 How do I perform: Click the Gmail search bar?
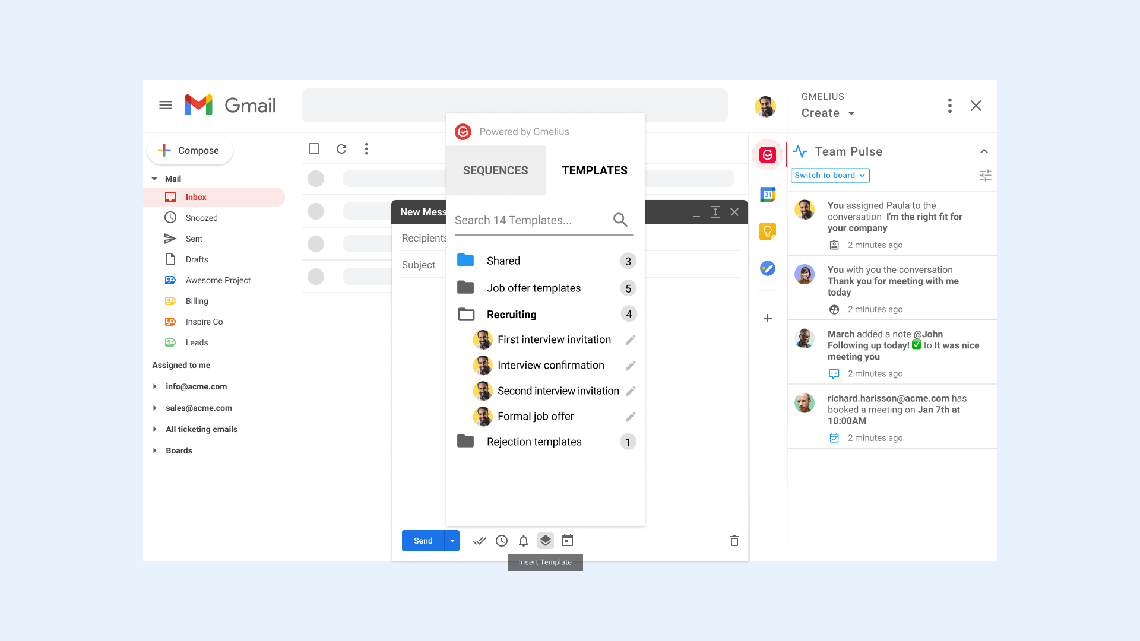pyautogui.click(x=514, y=105)
